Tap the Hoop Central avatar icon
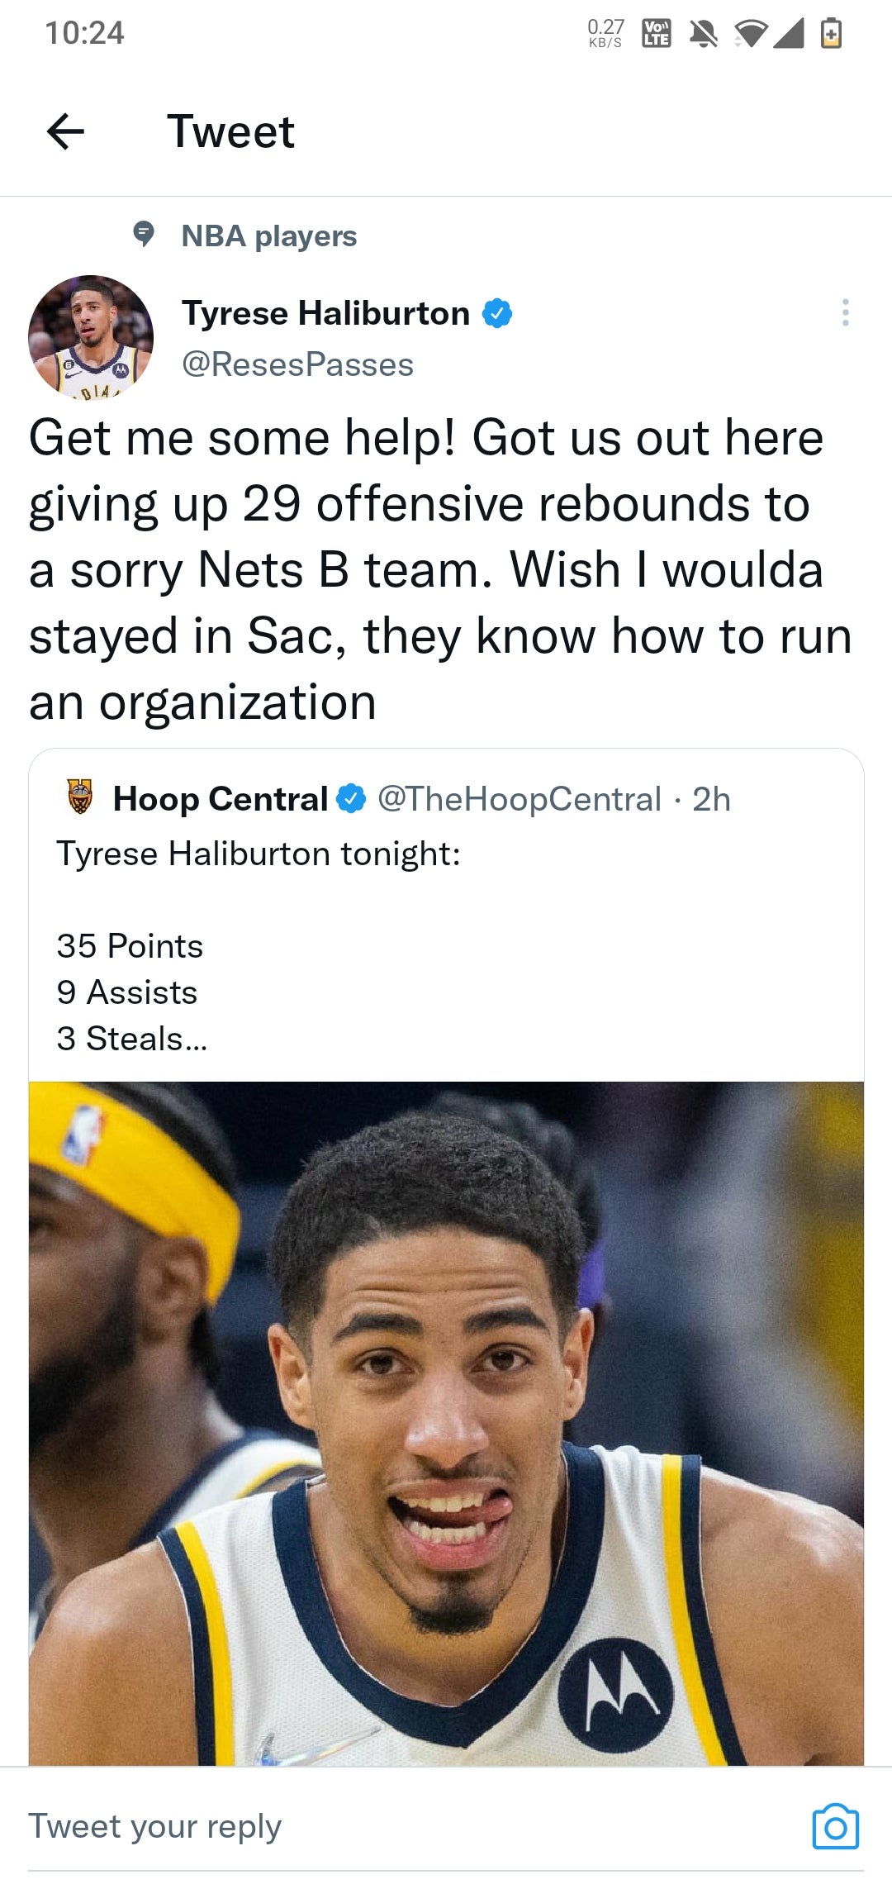Viewport: 892px width, 1884px height. coord(80,797)
